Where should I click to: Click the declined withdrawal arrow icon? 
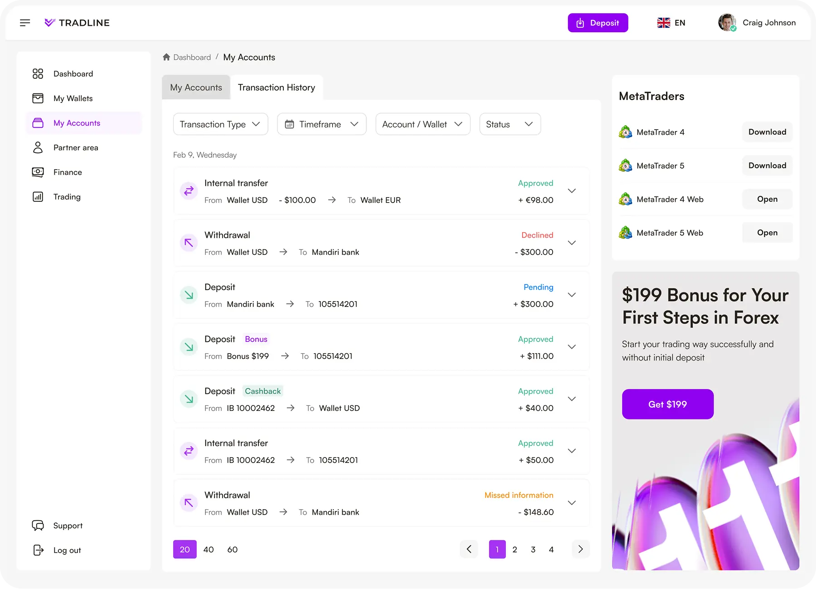point(189,243)
